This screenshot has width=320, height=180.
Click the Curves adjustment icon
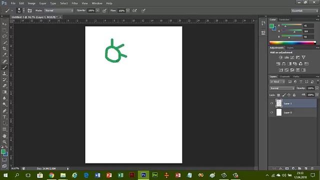292,57
